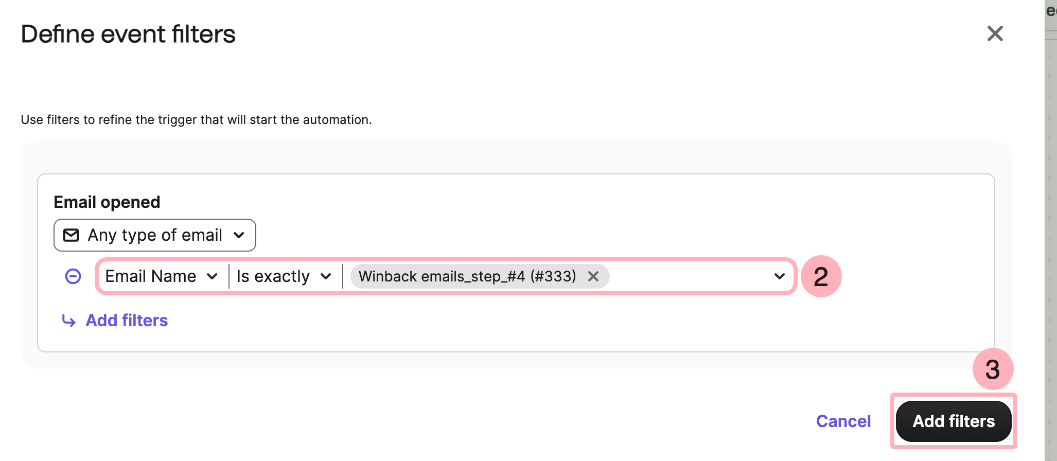Click the Define event filters title
Viewport: 1057px width, 461px height.
click(x=128, y=34)
